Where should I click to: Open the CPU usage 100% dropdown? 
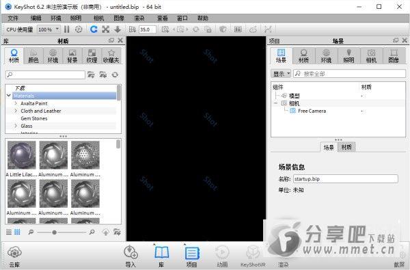point(49,29)
